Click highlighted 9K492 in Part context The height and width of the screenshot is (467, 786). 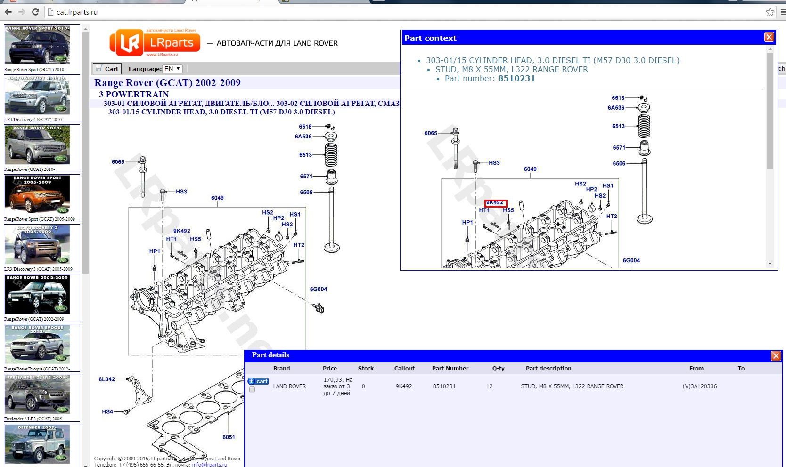(x=496, y=203)
